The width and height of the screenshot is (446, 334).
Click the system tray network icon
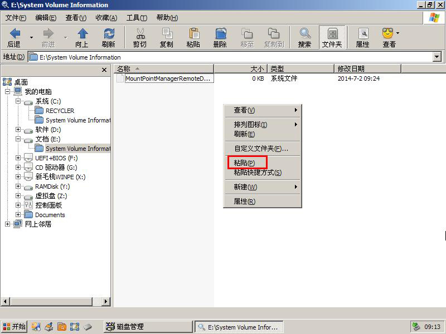pos(416,327)
